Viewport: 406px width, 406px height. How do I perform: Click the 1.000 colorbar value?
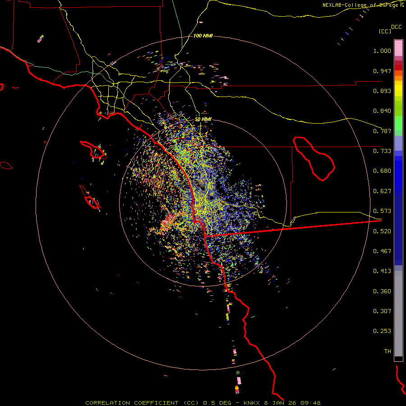(382, 51)
